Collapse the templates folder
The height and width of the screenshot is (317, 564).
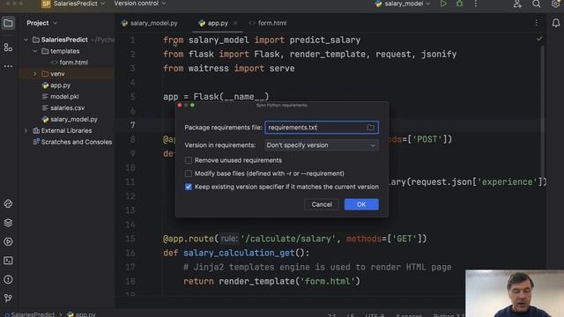click(35, 51)
